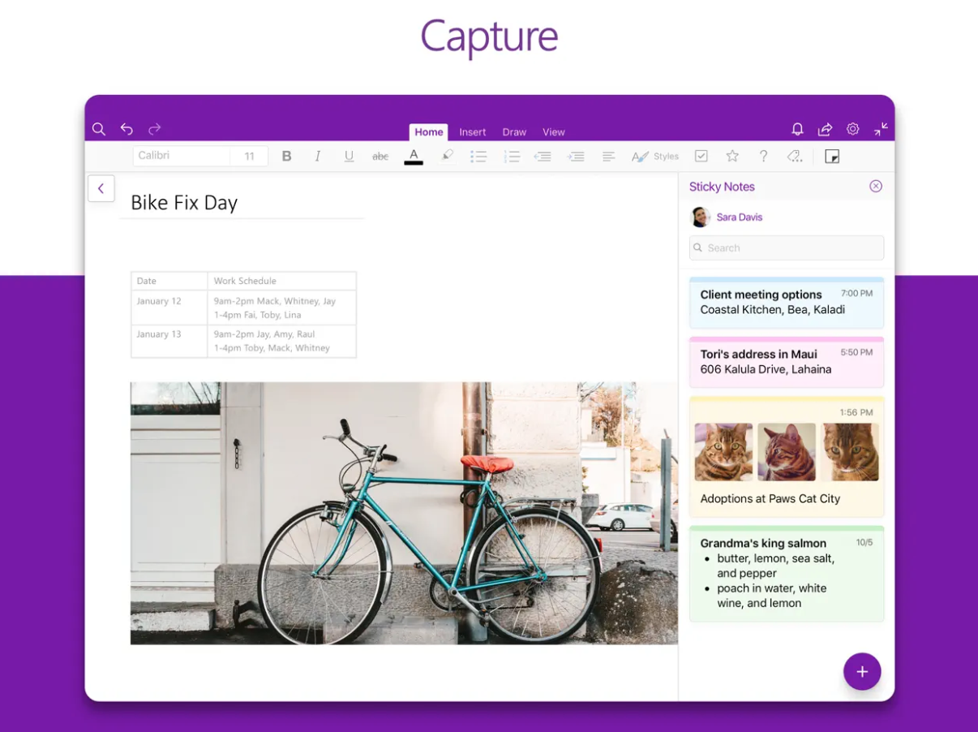Toggle underline formatting

pyautogui.click(x=349, y=156)
